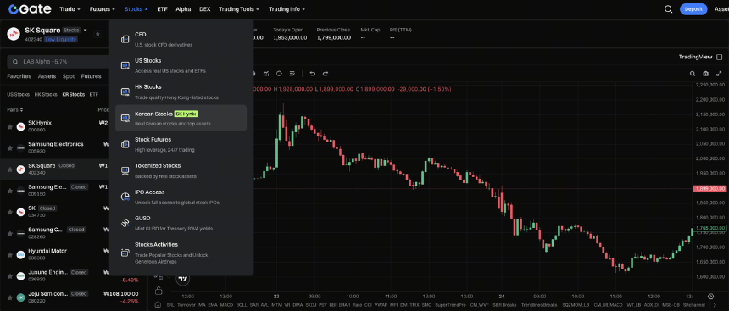Click the Hyundai Motor company logo
The image size is (729, 311).
click(x=20, y=255)
